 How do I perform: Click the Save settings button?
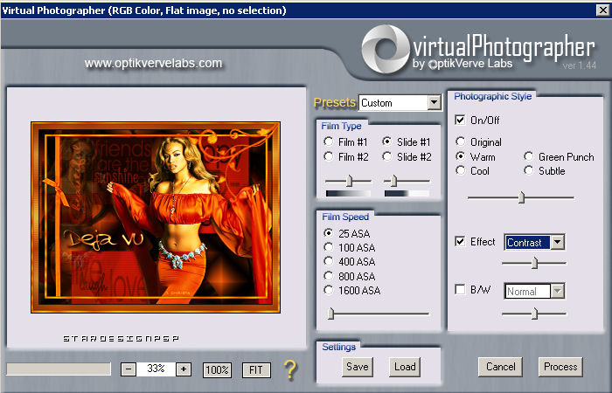click(357, 367)
